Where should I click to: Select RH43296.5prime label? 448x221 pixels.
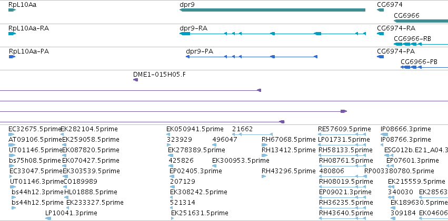pos(288,171)
